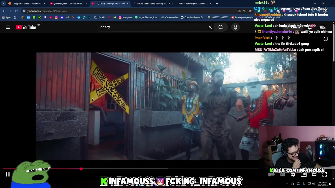Reload the current page
The width and height of the screenshot is (335, 188).
(x=16, y=11)
